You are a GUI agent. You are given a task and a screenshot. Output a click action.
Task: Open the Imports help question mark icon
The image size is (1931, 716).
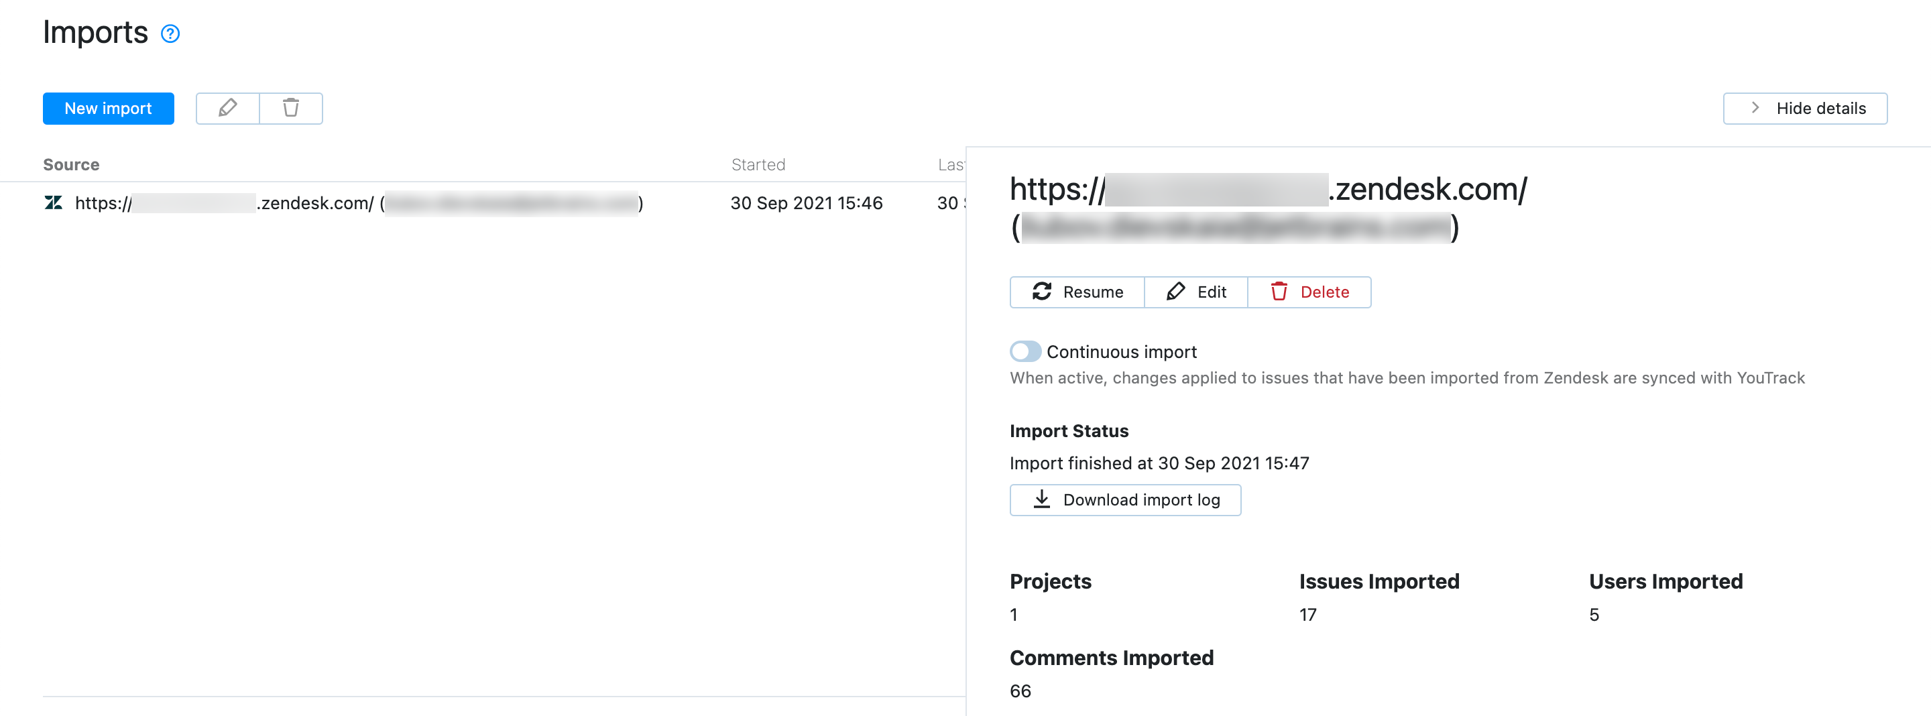[170, 33]
